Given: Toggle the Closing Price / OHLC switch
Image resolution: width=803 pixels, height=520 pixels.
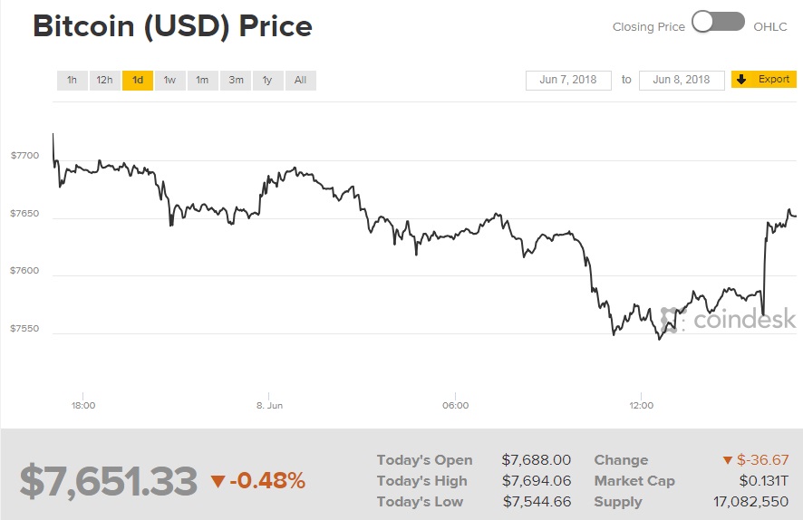Looking at the screenshot, I should coord(718,23).
